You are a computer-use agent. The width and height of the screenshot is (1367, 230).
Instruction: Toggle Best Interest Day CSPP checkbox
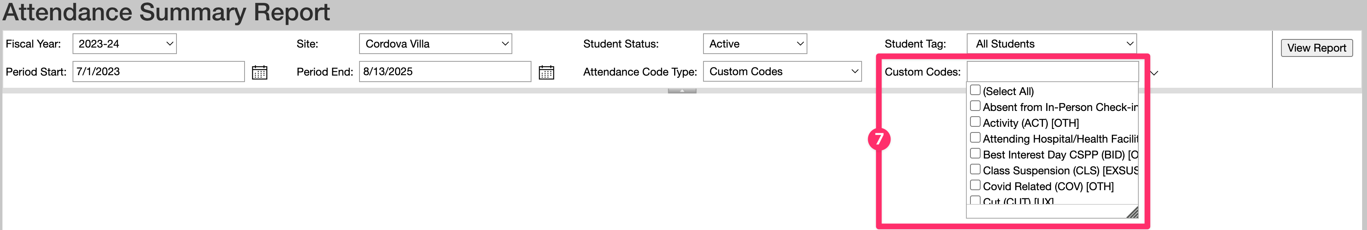(x=975, y=153)
